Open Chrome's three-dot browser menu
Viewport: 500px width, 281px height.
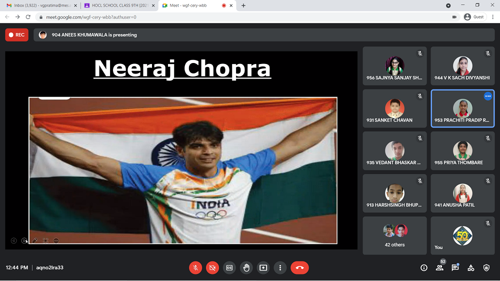coord(492,16)
